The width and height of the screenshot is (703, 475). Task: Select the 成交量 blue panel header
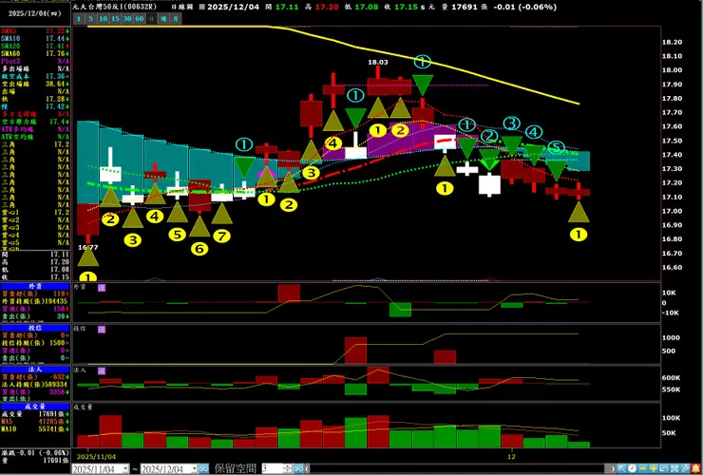pos(35,407)
